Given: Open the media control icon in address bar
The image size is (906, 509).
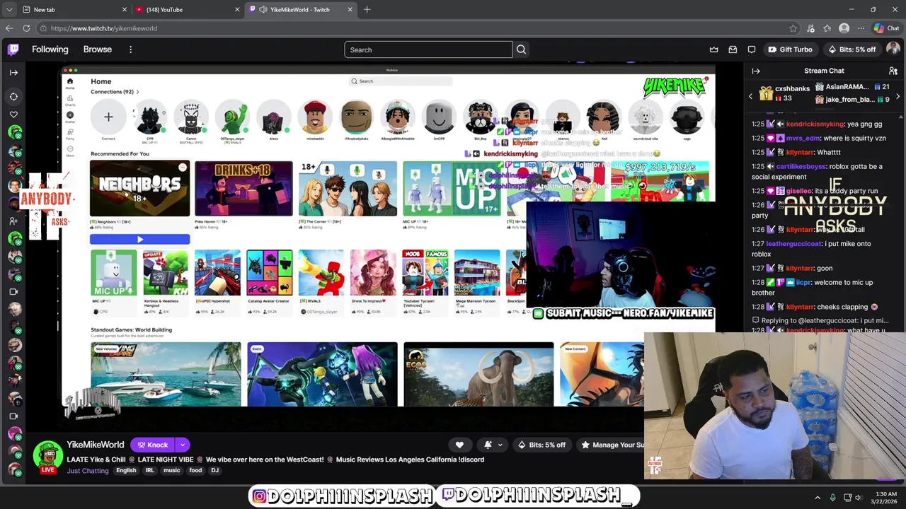Looking at the screenshot, I should click(x=810, y=28).
